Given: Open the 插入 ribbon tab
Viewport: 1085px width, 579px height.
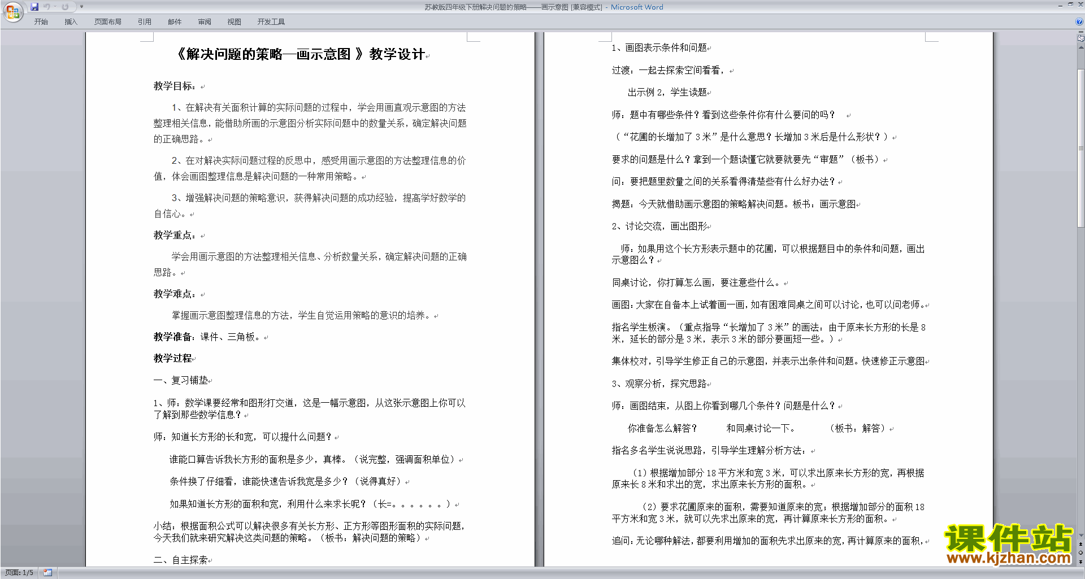Looking at the screenshot, I should [x=71, y=22].
